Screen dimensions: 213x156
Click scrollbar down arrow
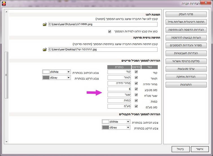[6, 142]
